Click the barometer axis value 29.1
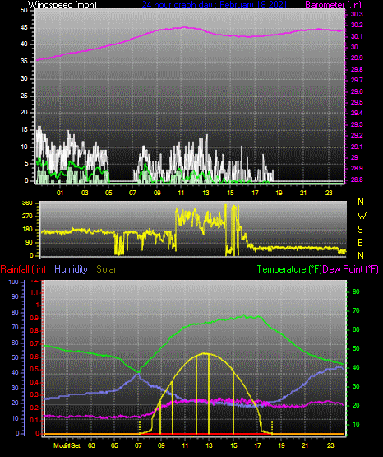The width and height of the screenshot is (383, 457). pos(357,147)
